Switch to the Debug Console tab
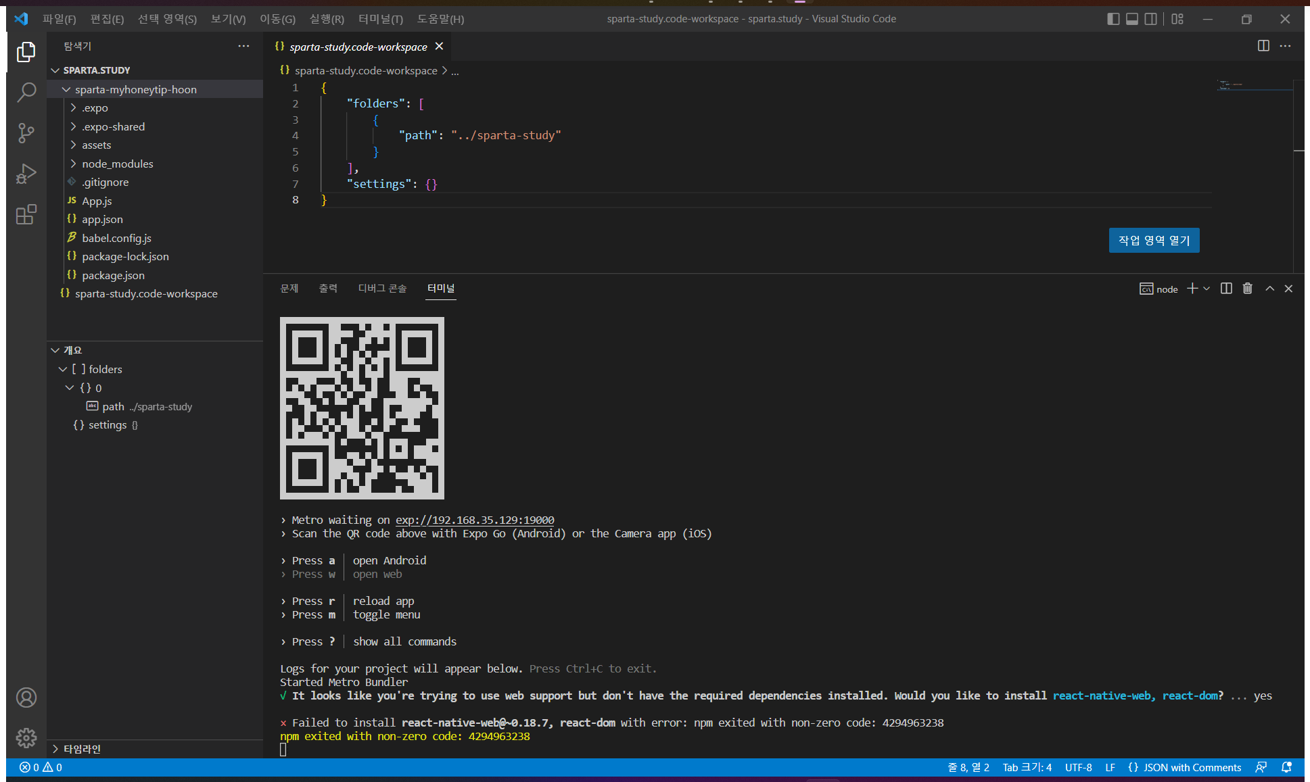The height and width of the screenshot is (782, 1310). [x=382, y=289]
